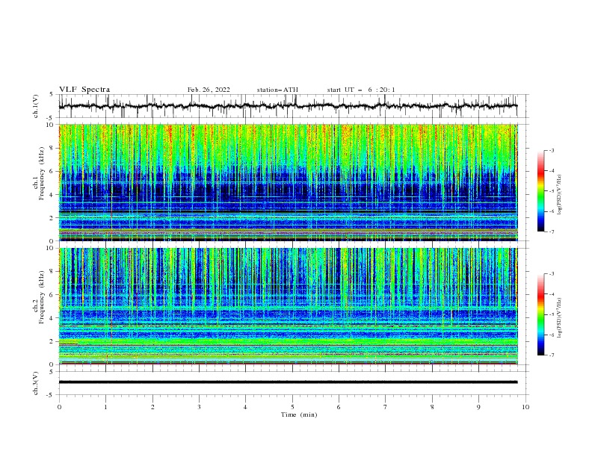Click time axis tick label "6"
The width and height of the screenshot is (592, 457).
pyautogui.click(x=339, y=407)
